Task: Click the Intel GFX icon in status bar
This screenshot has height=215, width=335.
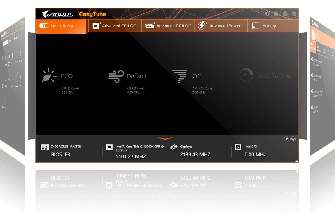Action: (x=238, y=147)
